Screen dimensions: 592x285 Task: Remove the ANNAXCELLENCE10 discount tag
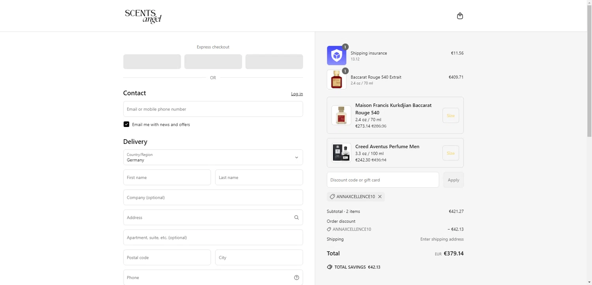380,197
